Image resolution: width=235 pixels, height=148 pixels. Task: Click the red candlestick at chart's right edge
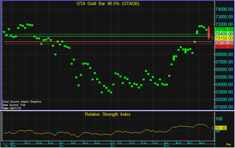coord(209,33)
